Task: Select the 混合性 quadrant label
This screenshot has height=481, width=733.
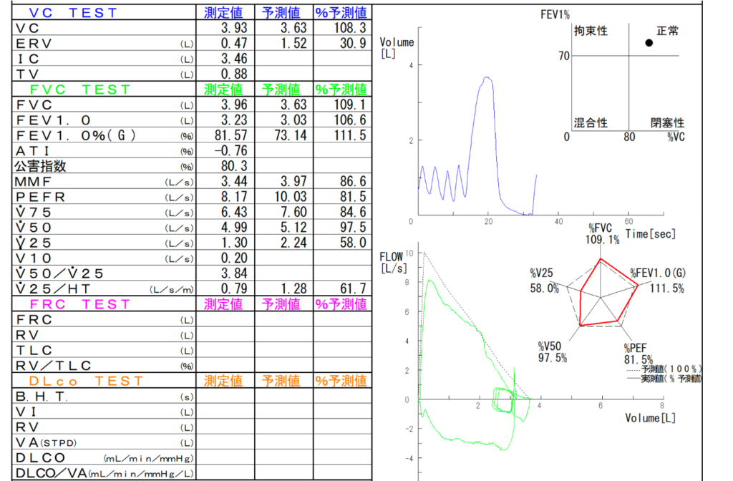Action: 591,123
